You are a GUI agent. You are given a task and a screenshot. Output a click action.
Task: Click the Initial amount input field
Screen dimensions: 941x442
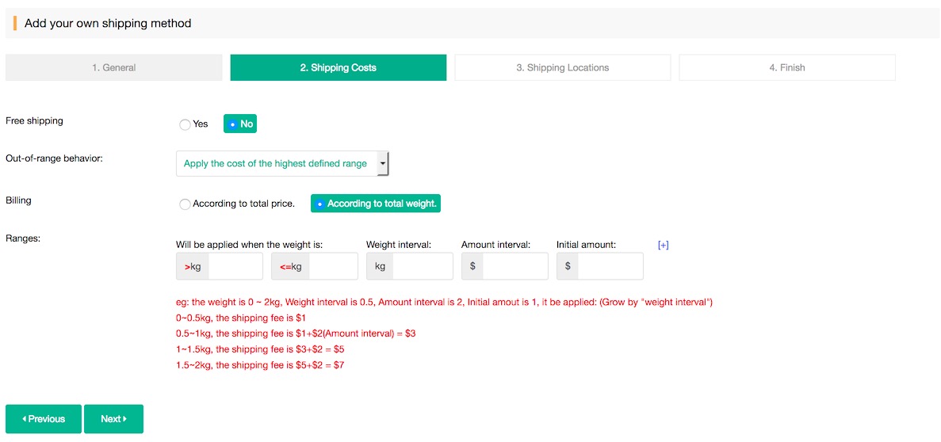click(x=610, y=267)
